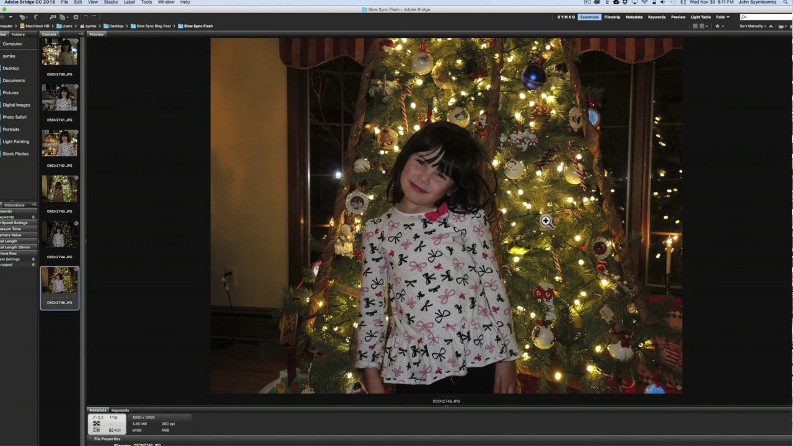Switch to the Filmstrip workspace

point(612,17)
